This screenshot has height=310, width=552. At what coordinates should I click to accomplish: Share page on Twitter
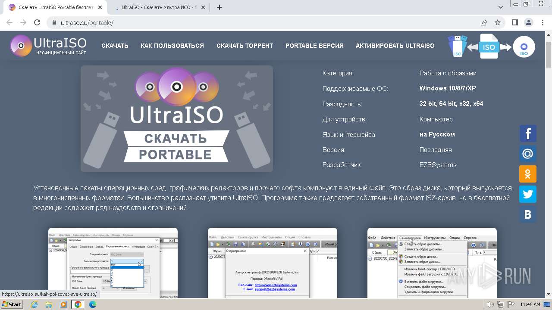click(x=528, y=194)
